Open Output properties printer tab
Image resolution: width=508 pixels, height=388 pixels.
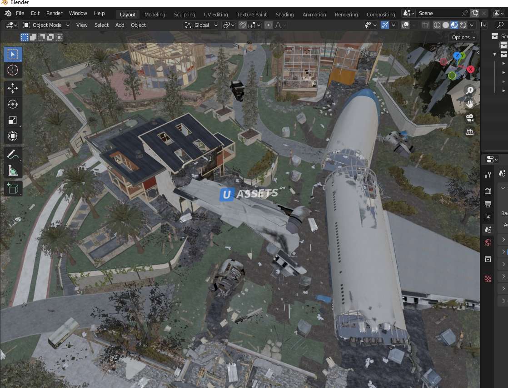[488, 204]
